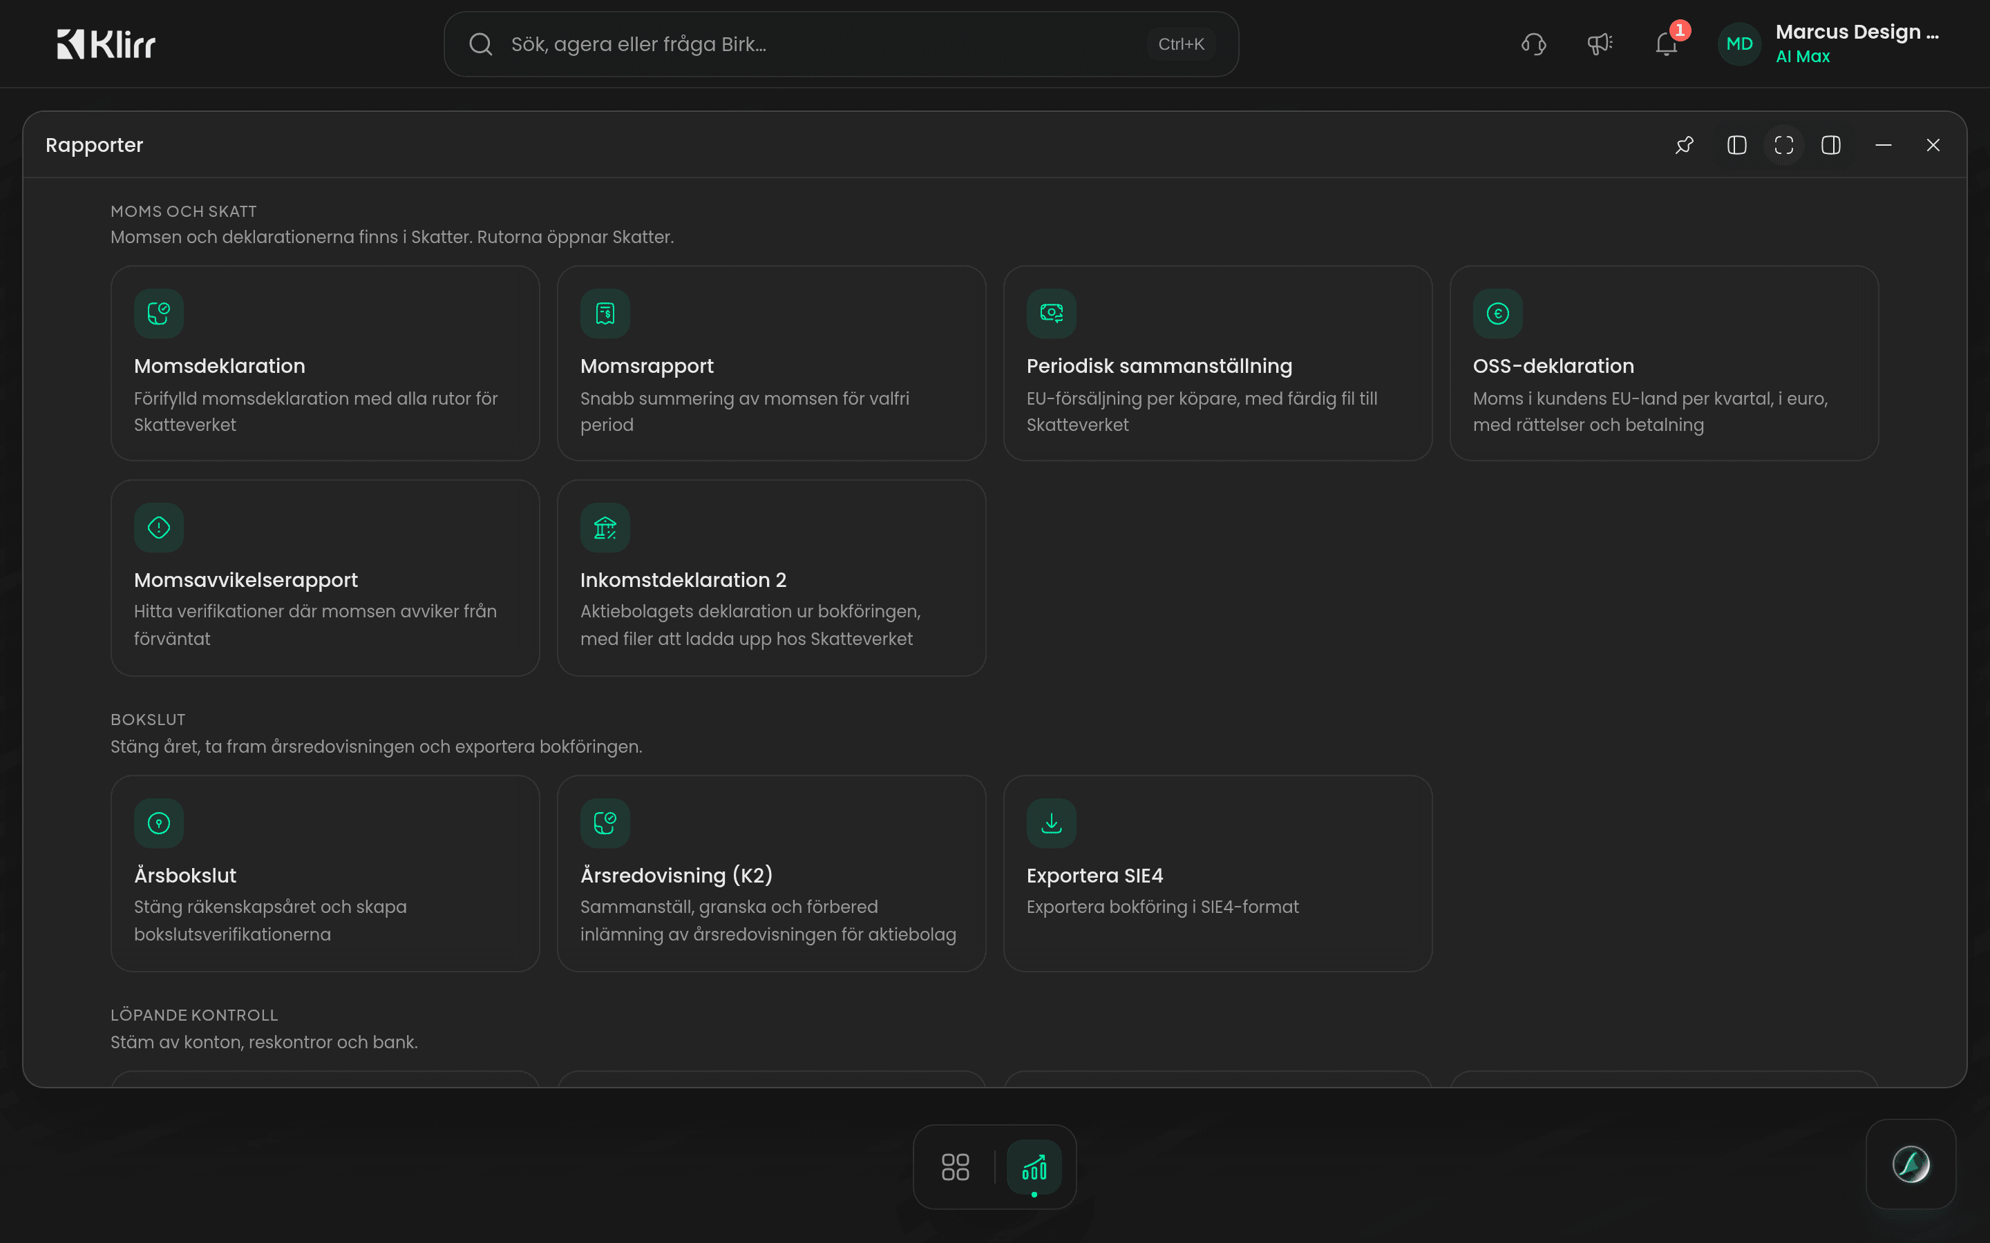Open the Birk assistant feather button
1990x1243 pixels.
(x=1911, y=1164)
